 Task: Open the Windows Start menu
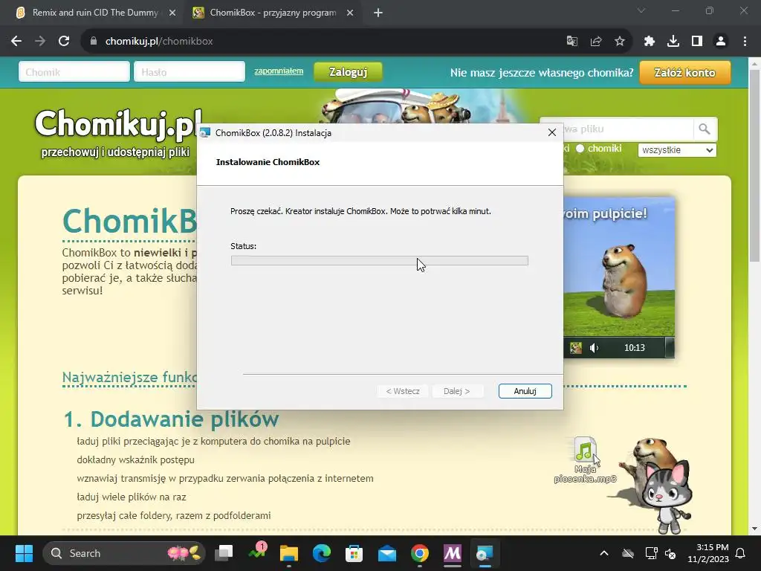coord(24,553)
